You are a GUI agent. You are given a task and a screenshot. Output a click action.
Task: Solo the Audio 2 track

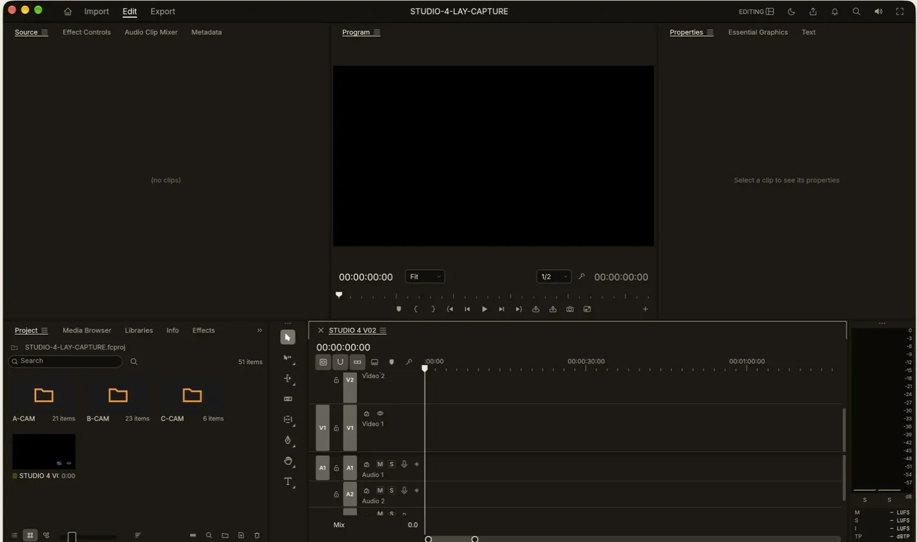pyautogui.click(x=392, y=490)
